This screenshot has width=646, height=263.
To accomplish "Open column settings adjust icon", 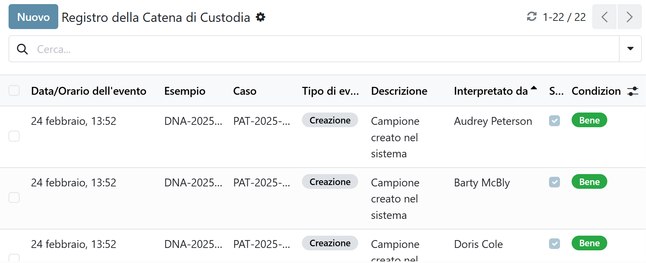I will (633, 91).
